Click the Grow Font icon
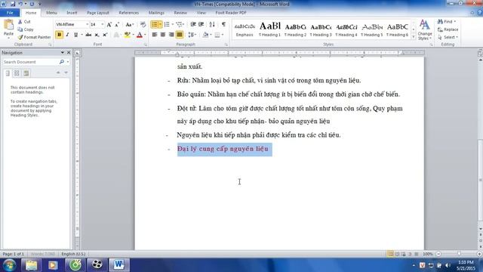 point(109,24)
